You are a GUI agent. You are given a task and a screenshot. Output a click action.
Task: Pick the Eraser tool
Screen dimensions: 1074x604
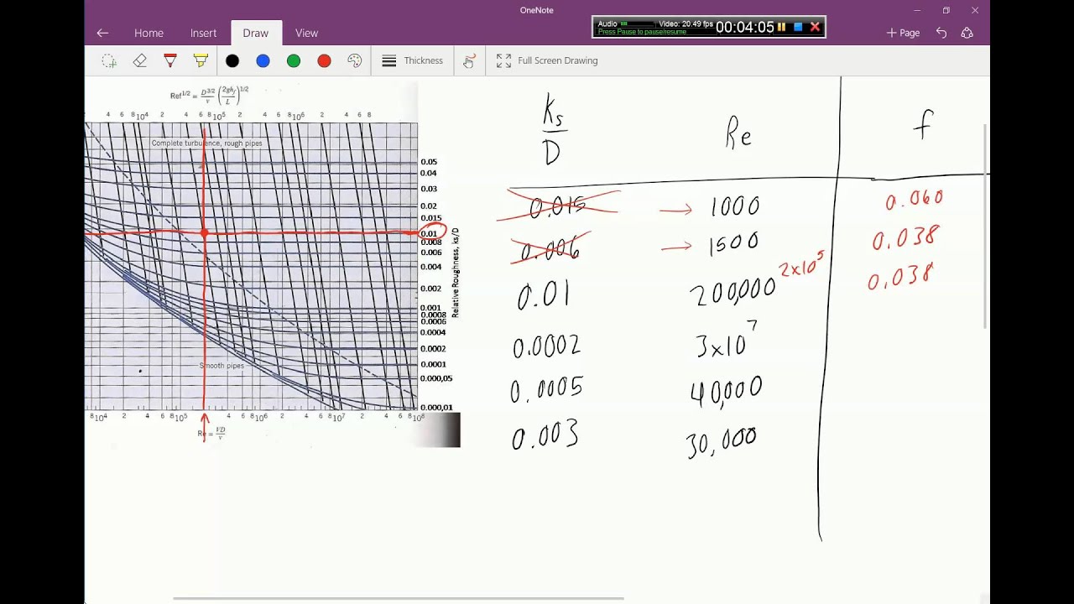(140, 60)
